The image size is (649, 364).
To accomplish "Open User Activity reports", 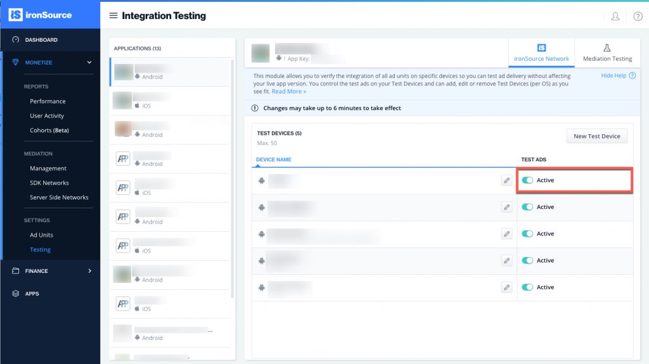I will (47, 116).
